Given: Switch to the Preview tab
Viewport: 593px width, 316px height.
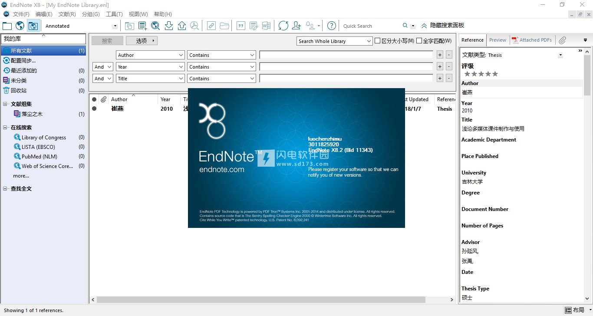Looking at the screenshot, I should click(497, 40).
